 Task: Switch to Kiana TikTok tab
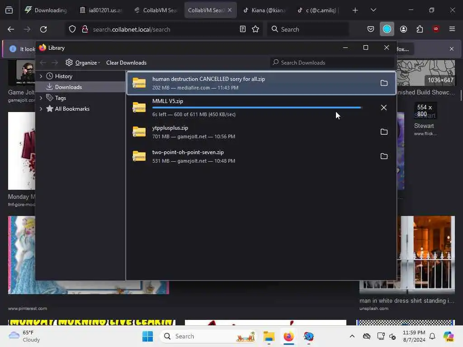[265, 10]
